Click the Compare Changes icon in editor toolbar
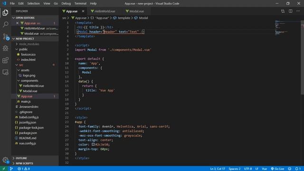The height and width of the screenshot is (171, 304). (x=283, y=11)
